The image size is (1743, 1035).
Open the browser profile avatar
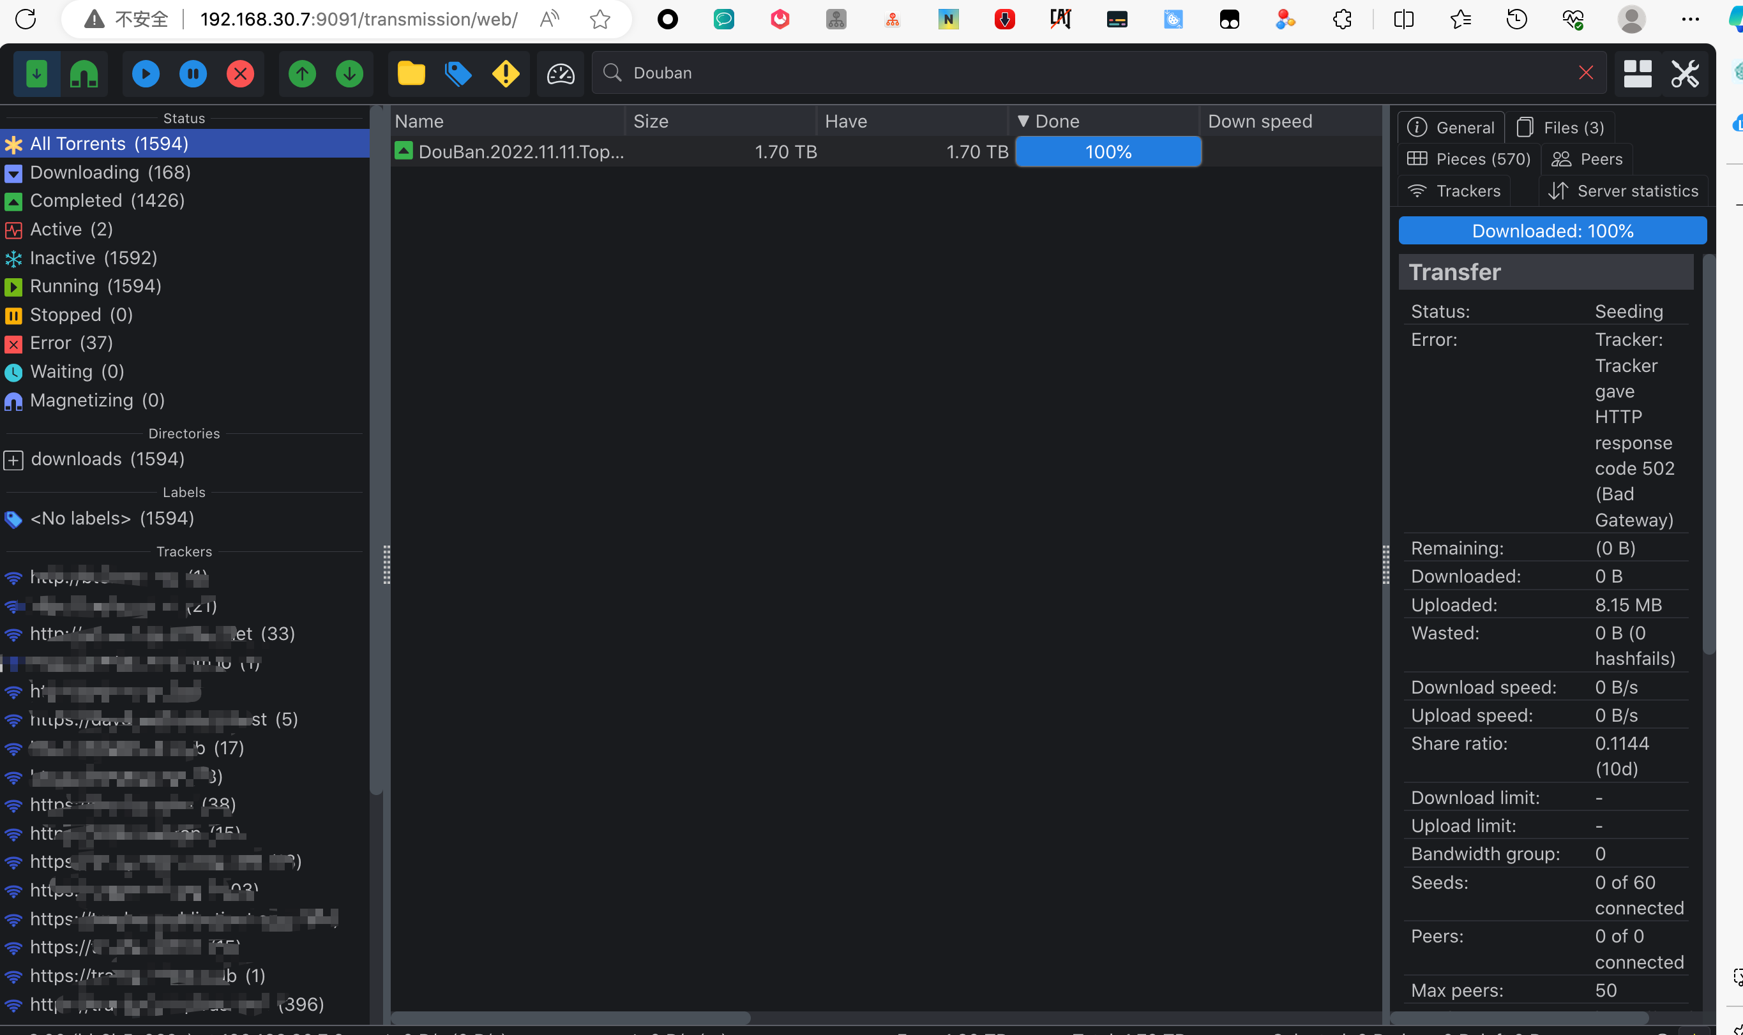tap(1631, 19)
